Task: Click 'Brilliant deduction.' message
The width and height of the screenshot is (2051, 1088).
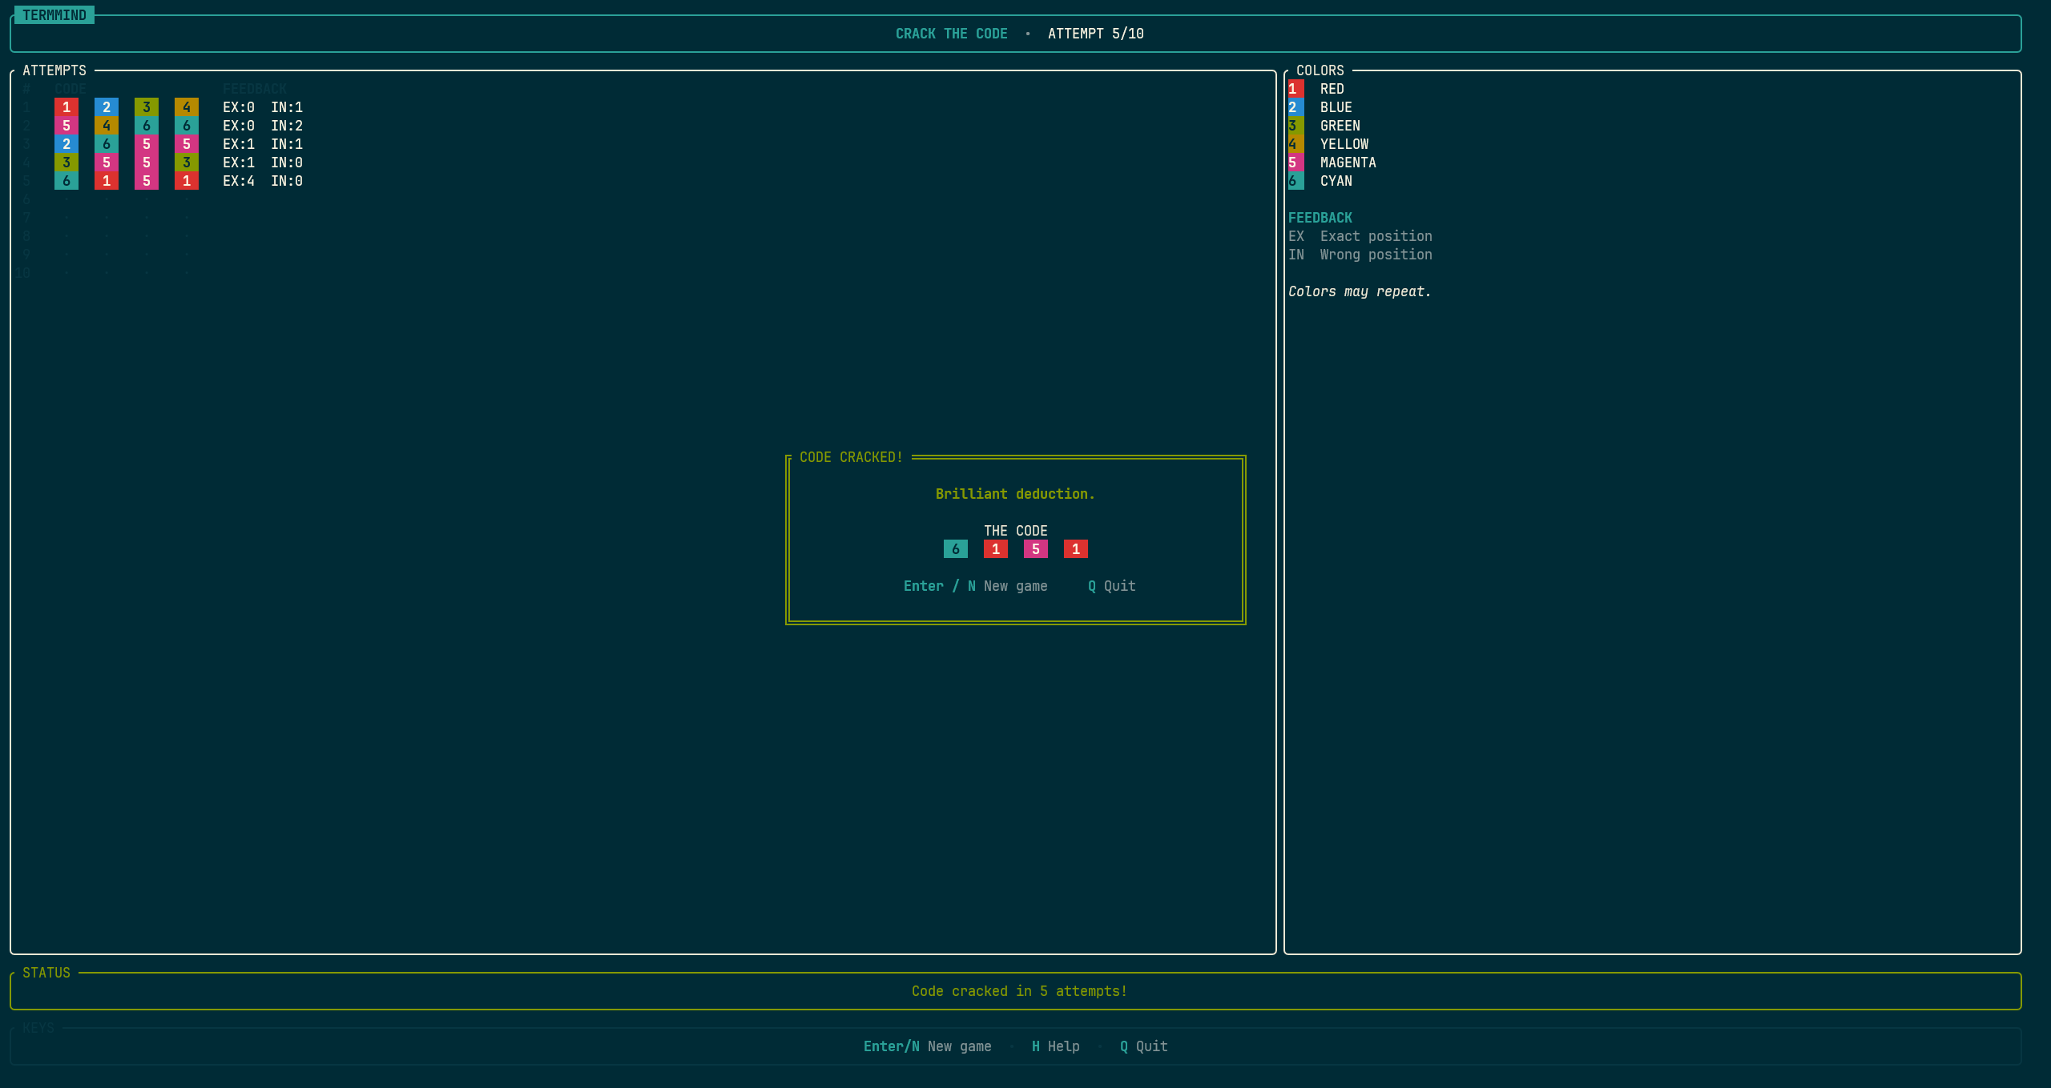Action: coord(1015,494)
